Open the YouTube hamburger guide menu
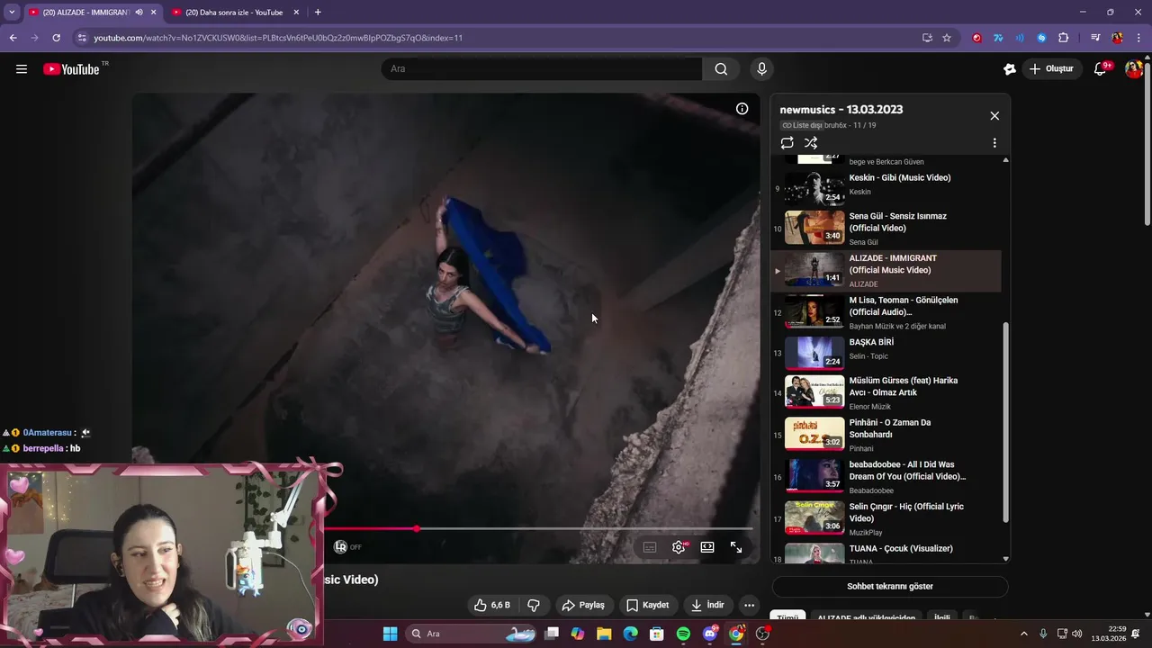1152x648 pixels. 22,69
